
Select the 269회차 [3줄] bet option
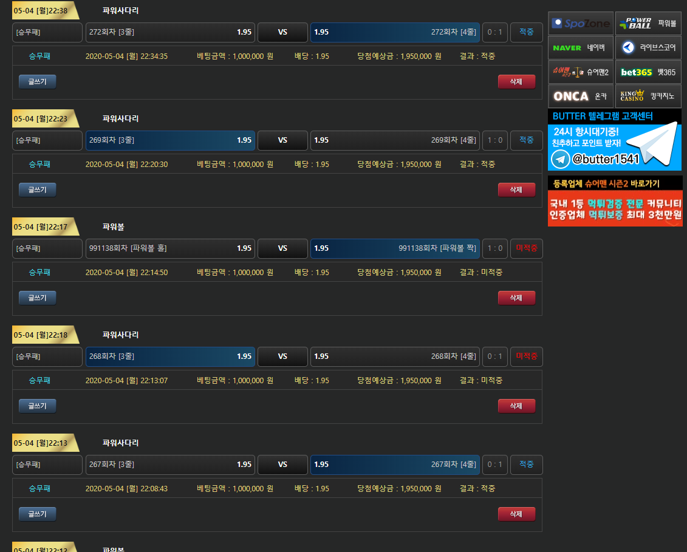point(170,140)
